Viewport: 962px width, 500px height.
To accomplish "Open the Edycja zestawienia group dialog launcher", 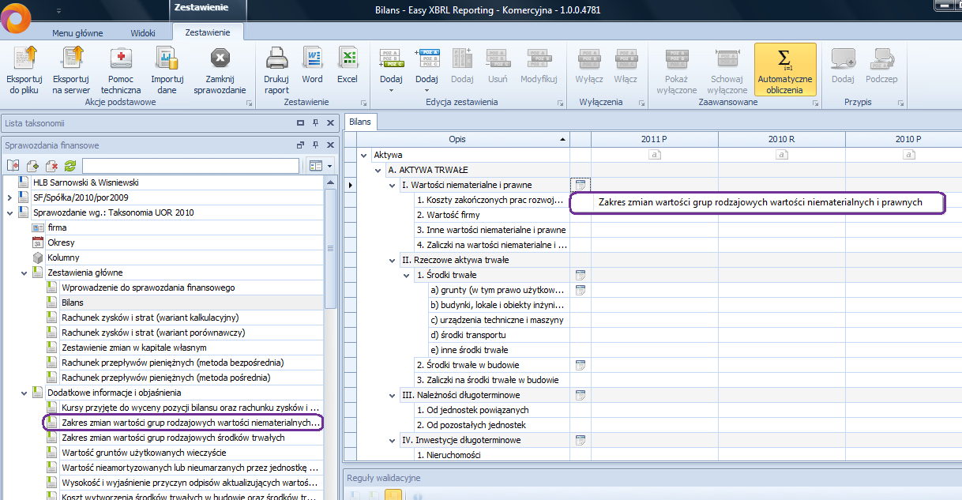I will pos(561,103).
